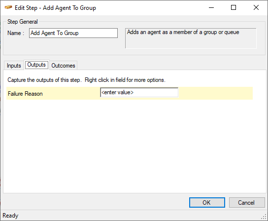Click the step description text box
This screenshot has width=268, height=221.
pyautogui.click(x=191, y=38)
